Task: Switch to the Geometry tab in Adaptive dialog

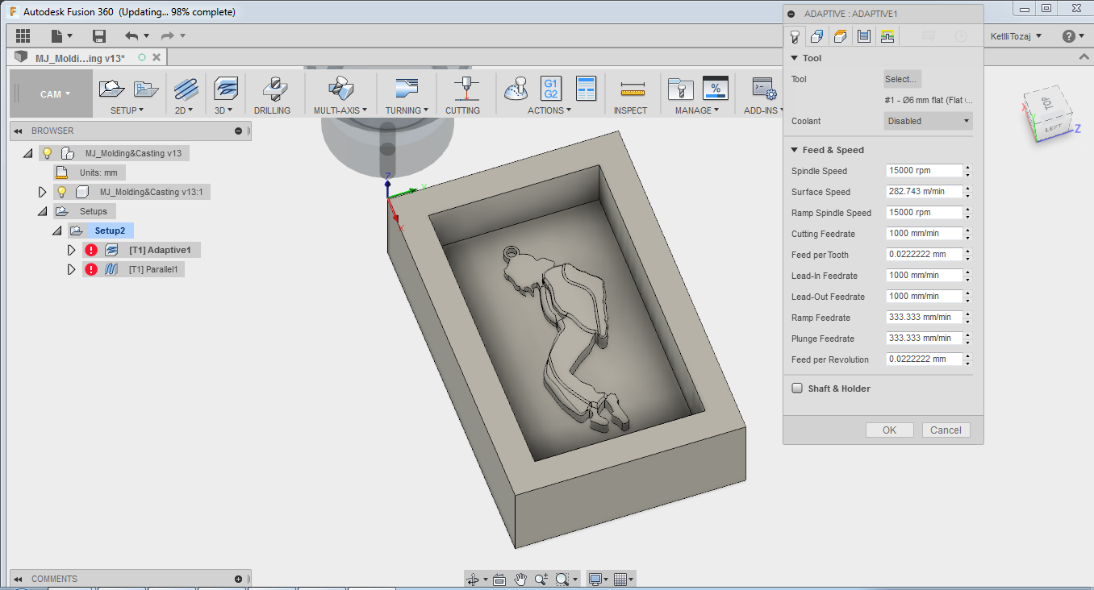Action: 816,35
